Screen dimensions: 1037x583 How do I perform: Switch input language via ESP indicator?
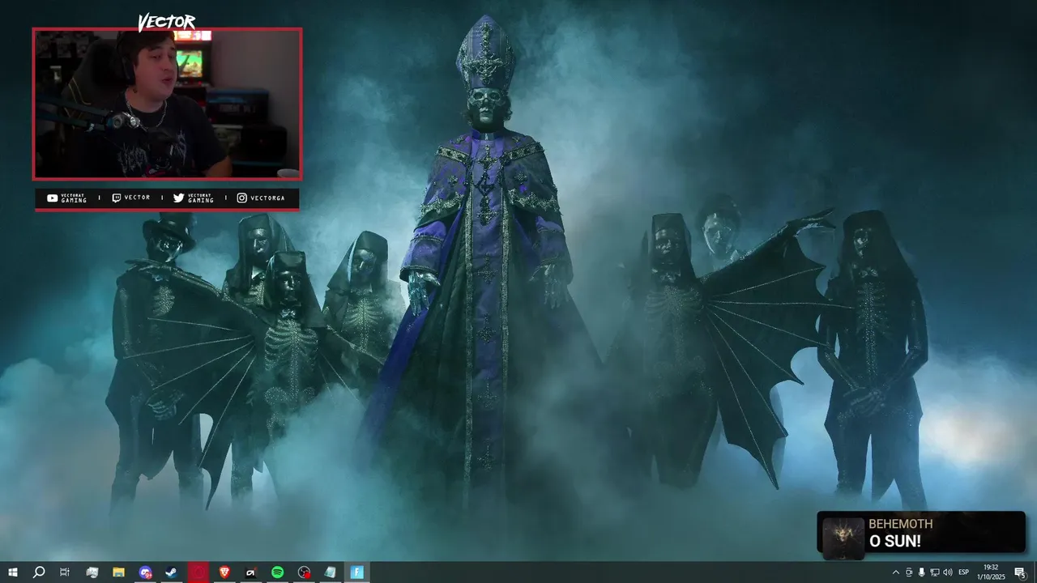(x=964, y=572)
